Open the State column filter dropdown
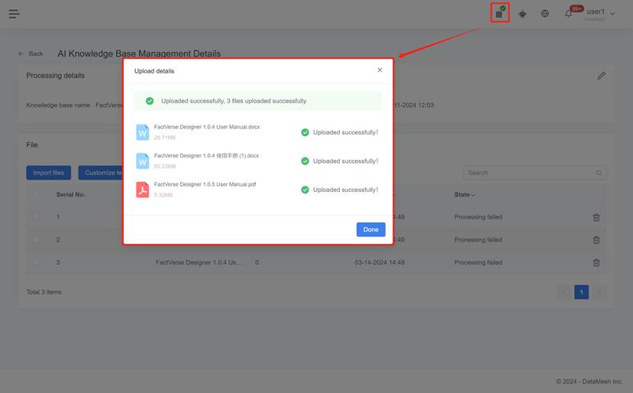Screen dimensions: 633x393 (473, 195)
